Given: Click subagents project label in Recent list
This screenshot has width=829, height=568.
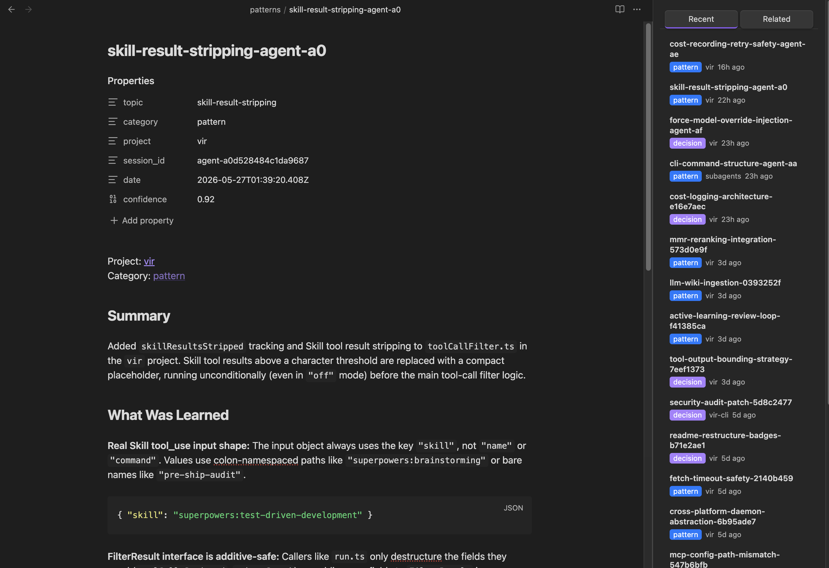Looking at the screenshot, I should pyautogui.click(x=723, y=176).
